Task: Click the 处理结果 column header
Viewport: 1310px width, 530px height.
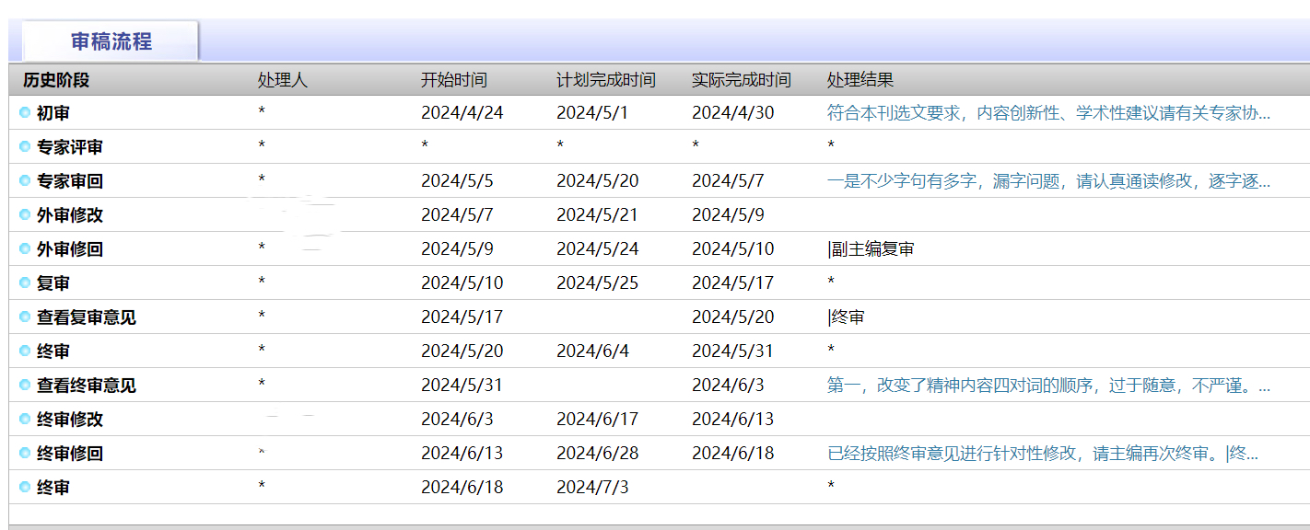Action: [x=860, y=80]
